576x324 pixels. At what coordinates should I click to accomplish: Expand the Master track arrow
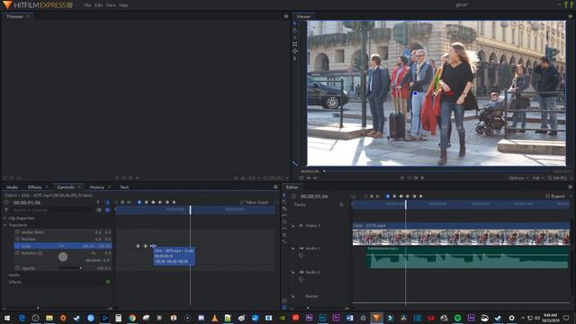click(293, 296)
